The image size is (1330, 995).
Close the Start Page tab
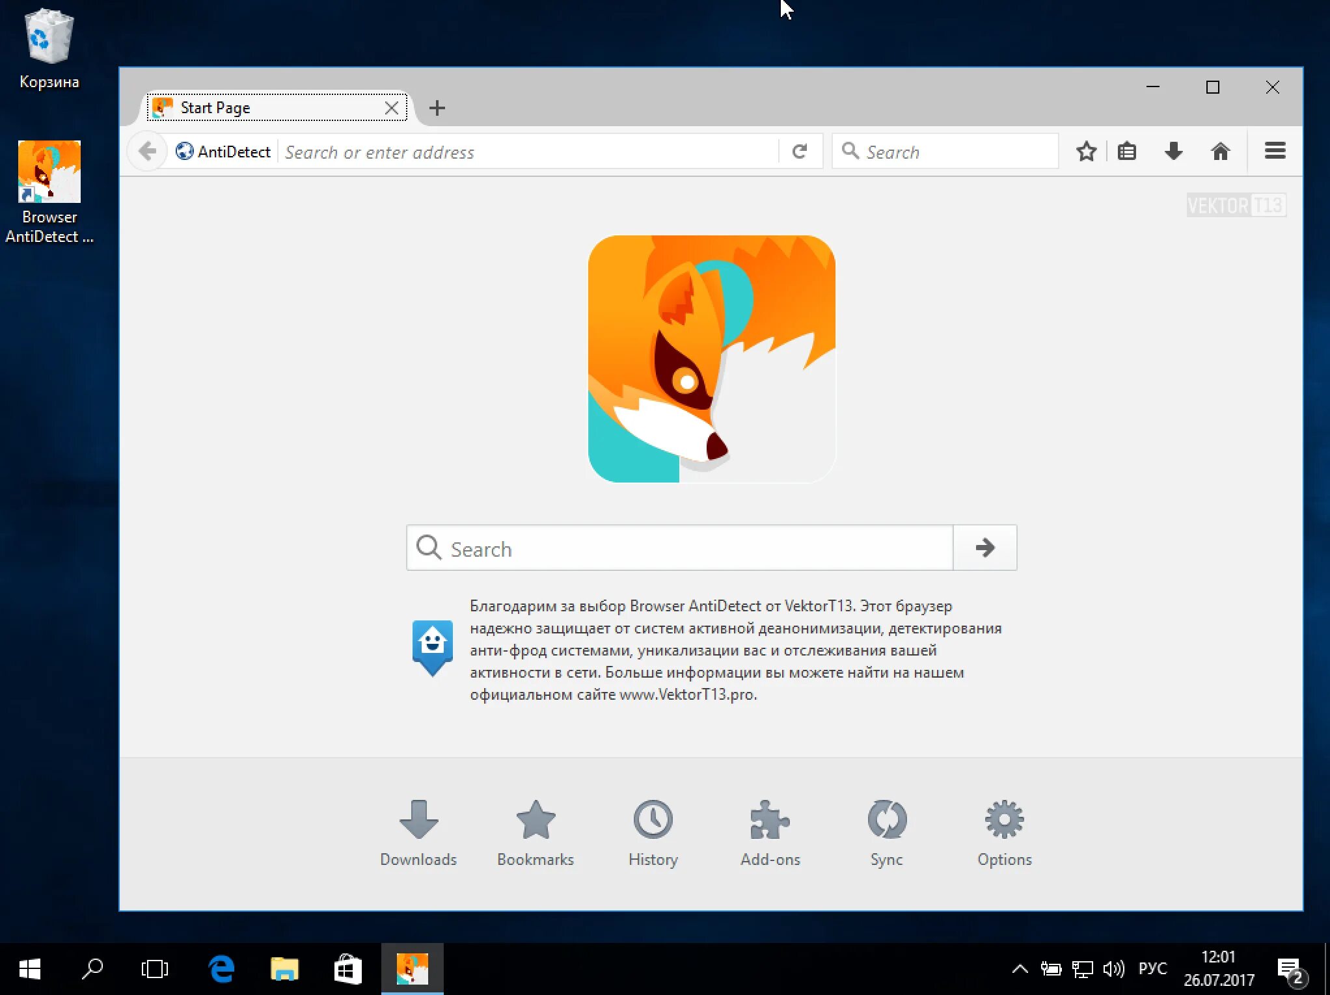pyautogui.click(x=391, y=108)
